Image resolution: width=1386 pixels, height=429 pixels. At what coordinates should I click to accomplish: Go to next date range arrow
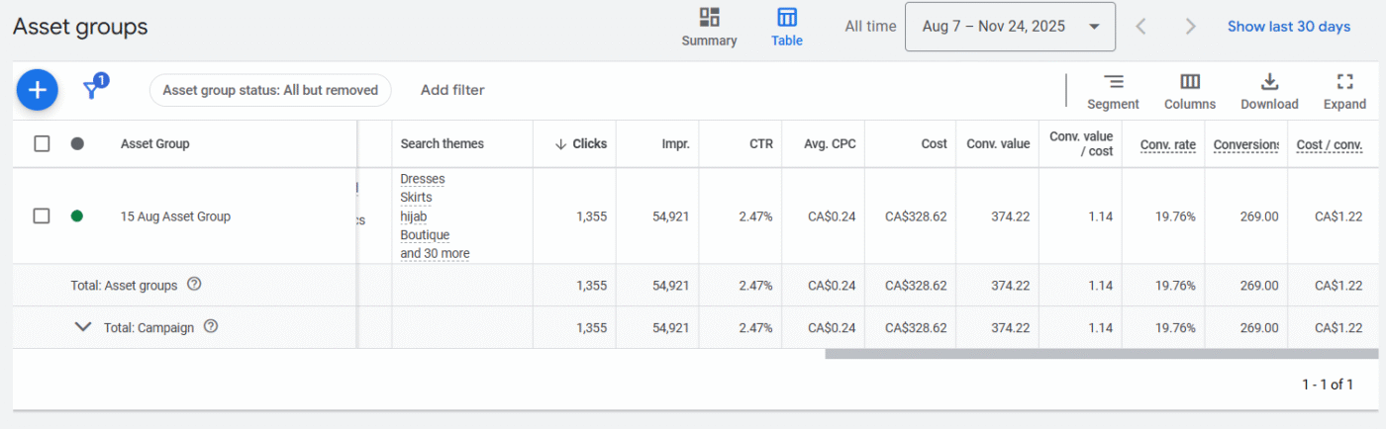(x=1190, y=27)
